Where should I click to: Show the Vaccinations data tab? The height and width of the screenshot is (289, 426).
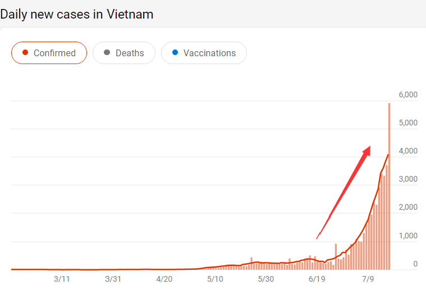pyautogui.click(x=203, y=53)
